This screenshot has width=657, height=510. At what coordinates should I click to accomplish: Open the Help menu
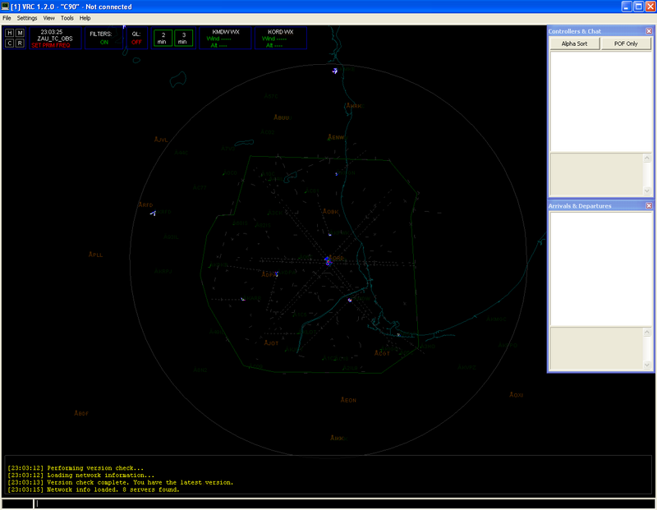click(85, 17)
